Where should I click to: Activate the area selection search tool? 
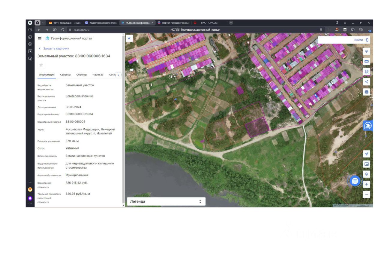pyautogui.click(x=366, y=72)
